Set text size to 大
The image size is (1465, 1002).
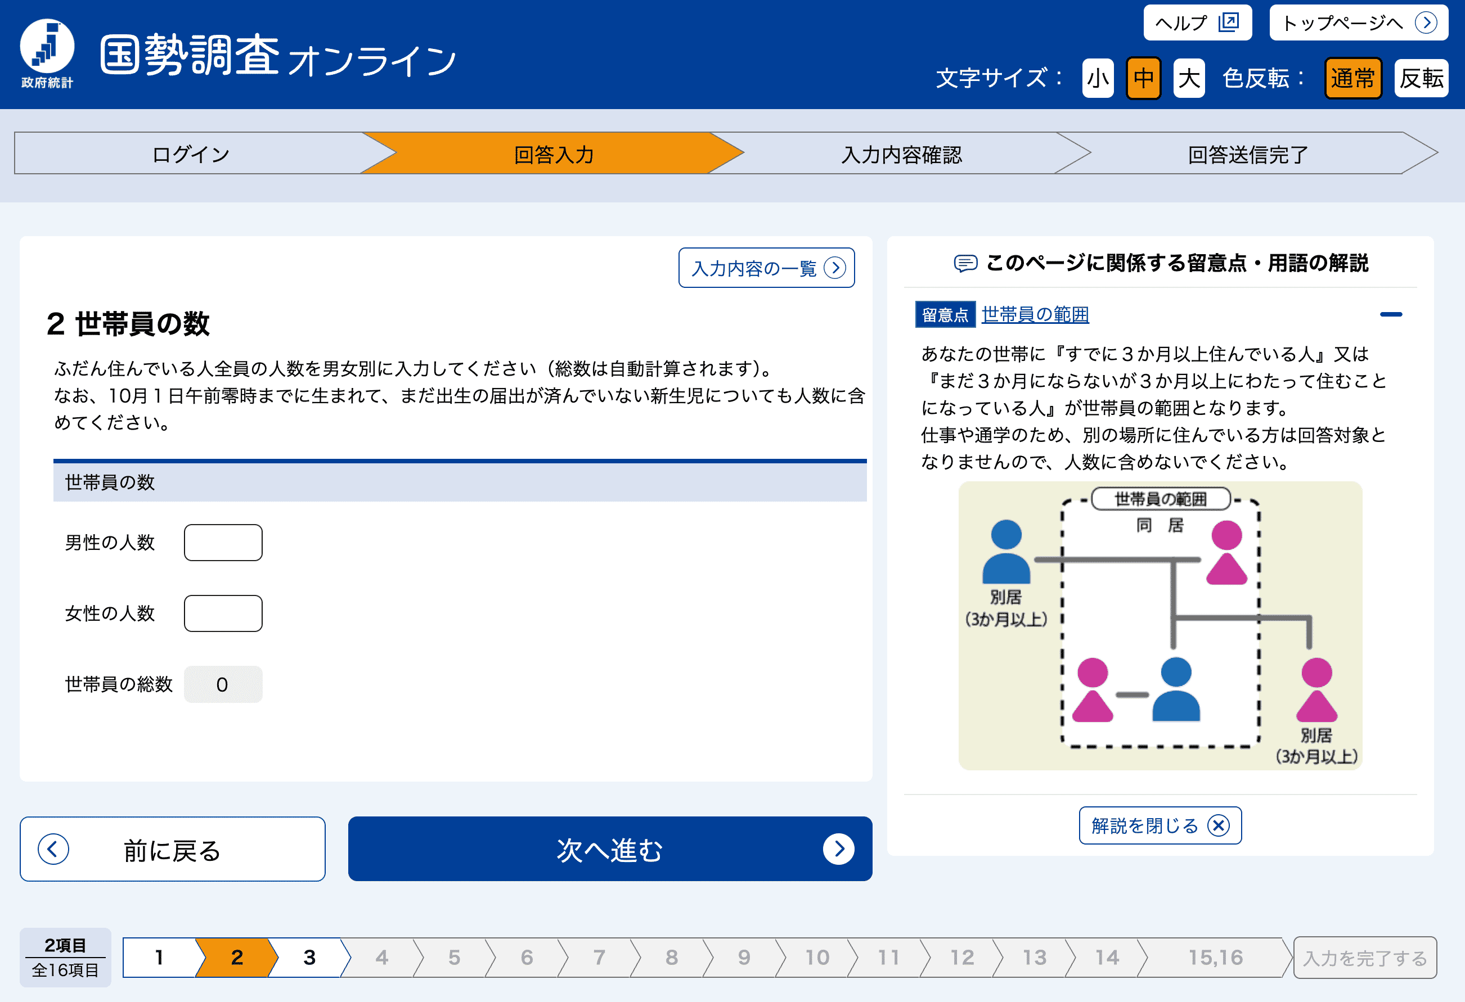click(1188, 78)
